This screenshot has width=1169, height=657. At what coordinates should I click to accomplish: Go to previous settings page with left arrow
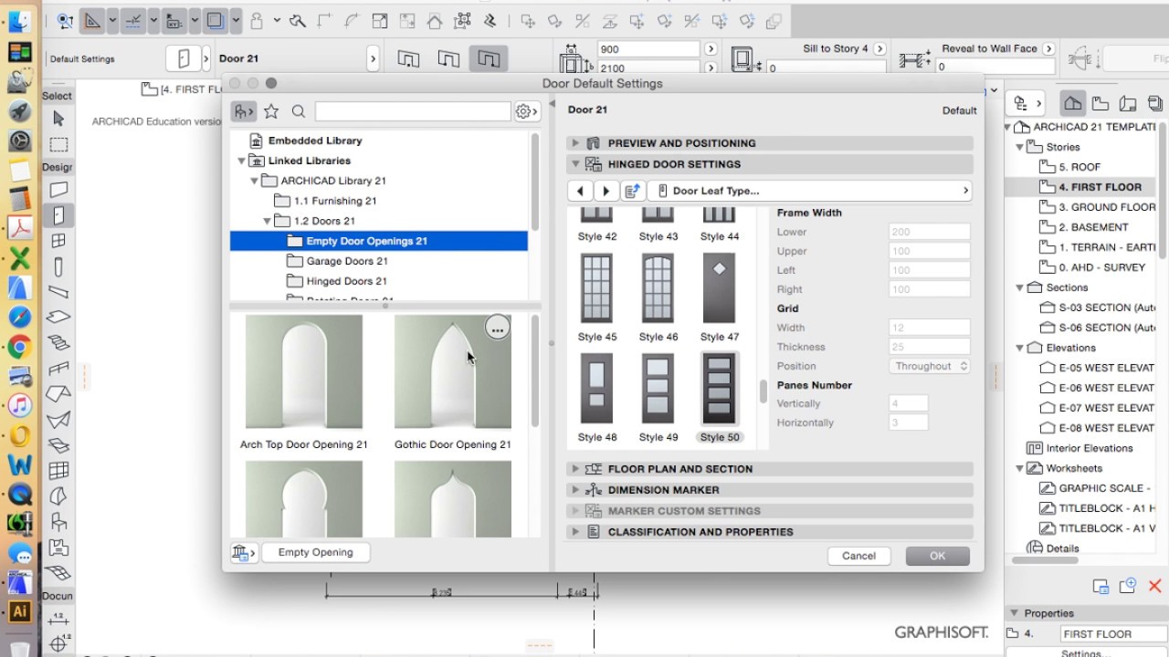pos(580,191)
